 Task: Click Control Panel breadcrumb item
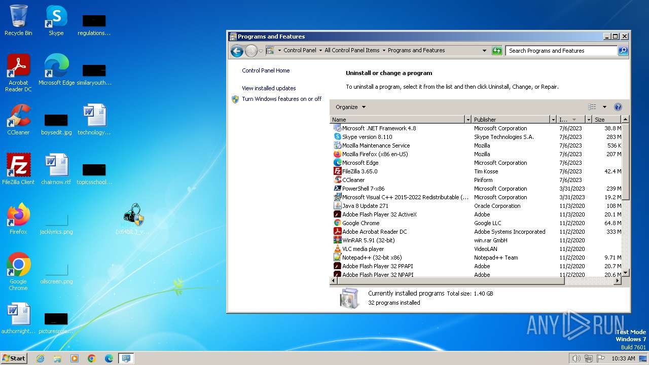[300, 51]
